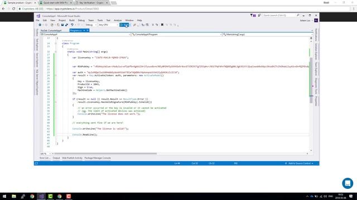357x200 pixels.
Task: Open the Intercom chat bubble
Action: point(348,183)
